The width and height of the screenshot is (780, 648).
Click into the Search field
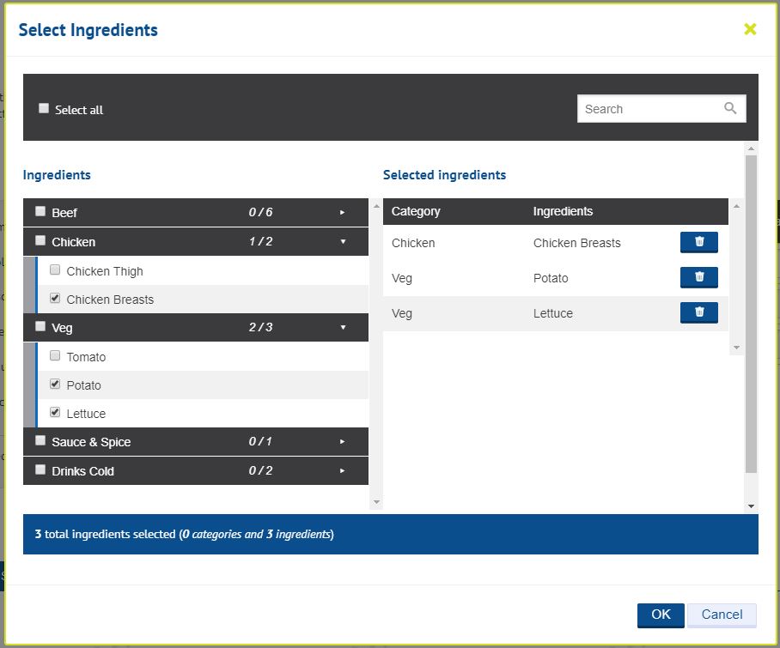click(x=649, y=109)
